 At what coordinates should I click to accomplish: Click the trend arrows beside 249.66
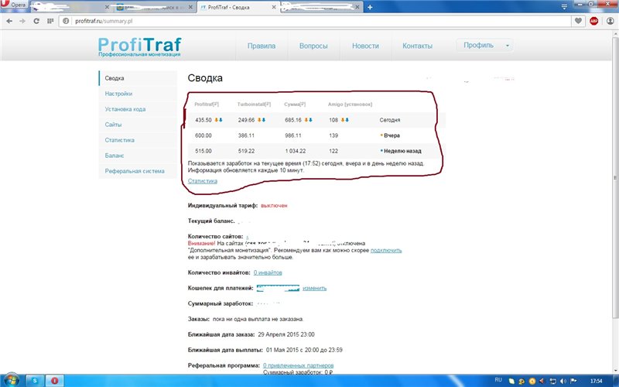coord(262,120)
